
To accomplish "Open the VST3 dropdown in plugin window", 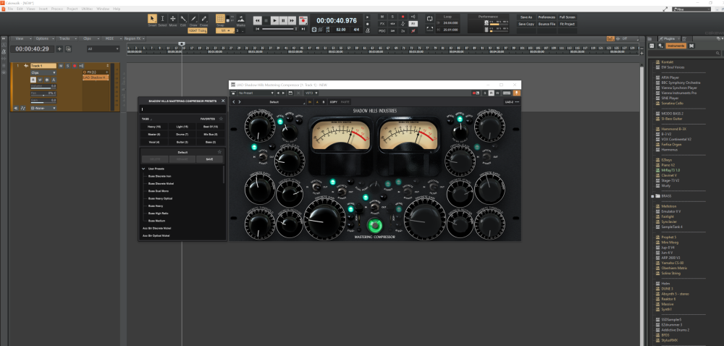I will tap(311, 93).
